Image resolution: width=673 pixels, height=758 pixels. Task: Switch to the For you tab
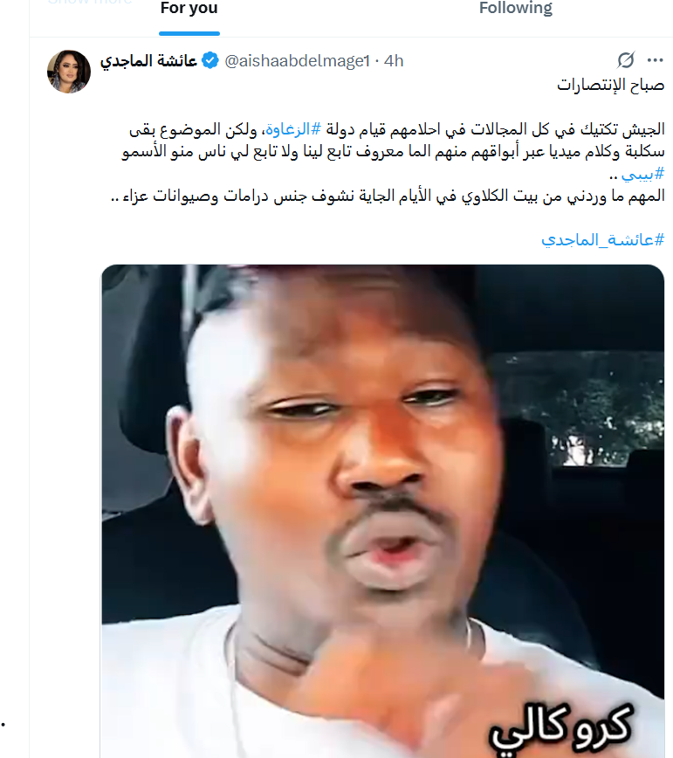click(x=189, y=8)
